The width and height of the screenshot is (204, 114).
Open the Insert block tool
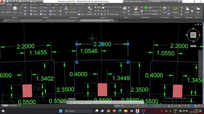pyautogui.click(x=125, y=10)
